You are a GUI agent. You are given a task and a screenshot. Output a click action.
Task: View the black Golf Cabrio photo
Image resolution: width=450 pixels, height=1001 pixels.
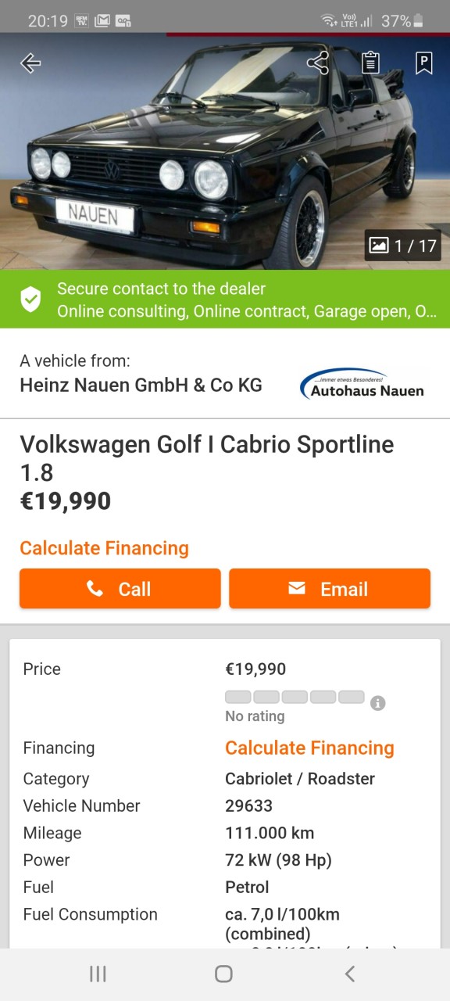point(225,152)
